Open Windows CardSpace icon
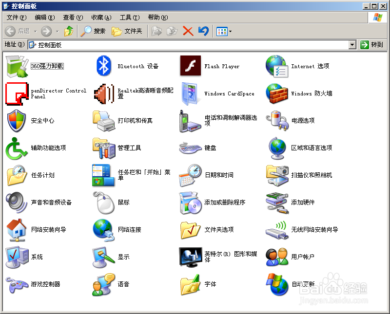The image size is (390, 314). [x=190, y=93]
